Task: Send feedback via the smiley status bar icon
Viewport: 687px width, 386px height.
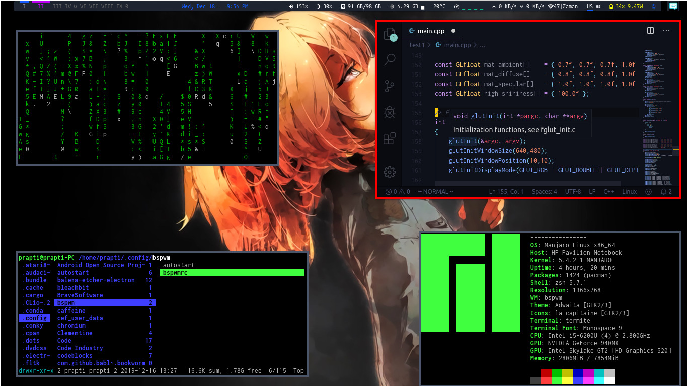Action: tap(648, 191)
